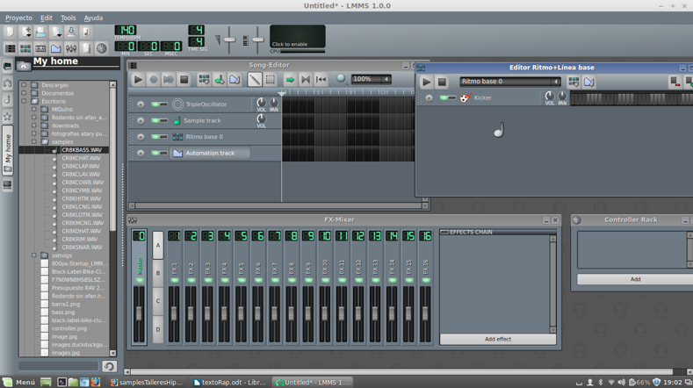Click record button in Song-Editor
The width and height of the screenshot is (693, 388).
click(x=154, y=80)
